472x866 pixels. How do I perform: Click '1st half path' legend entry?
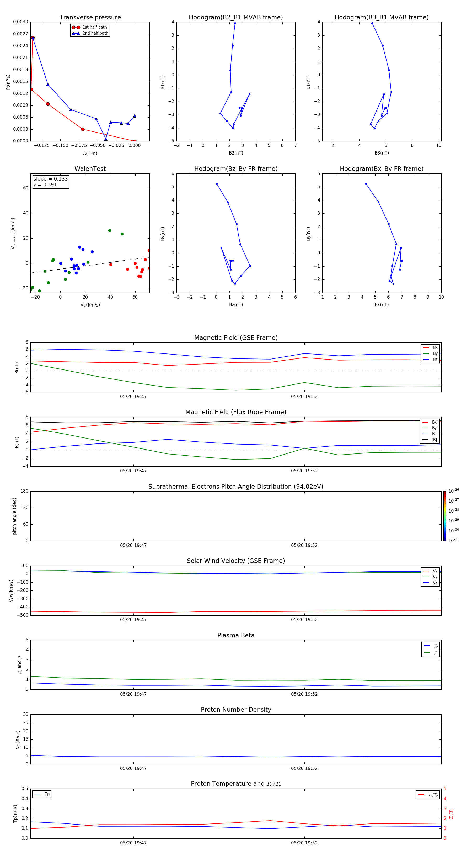tap(89, 27)
